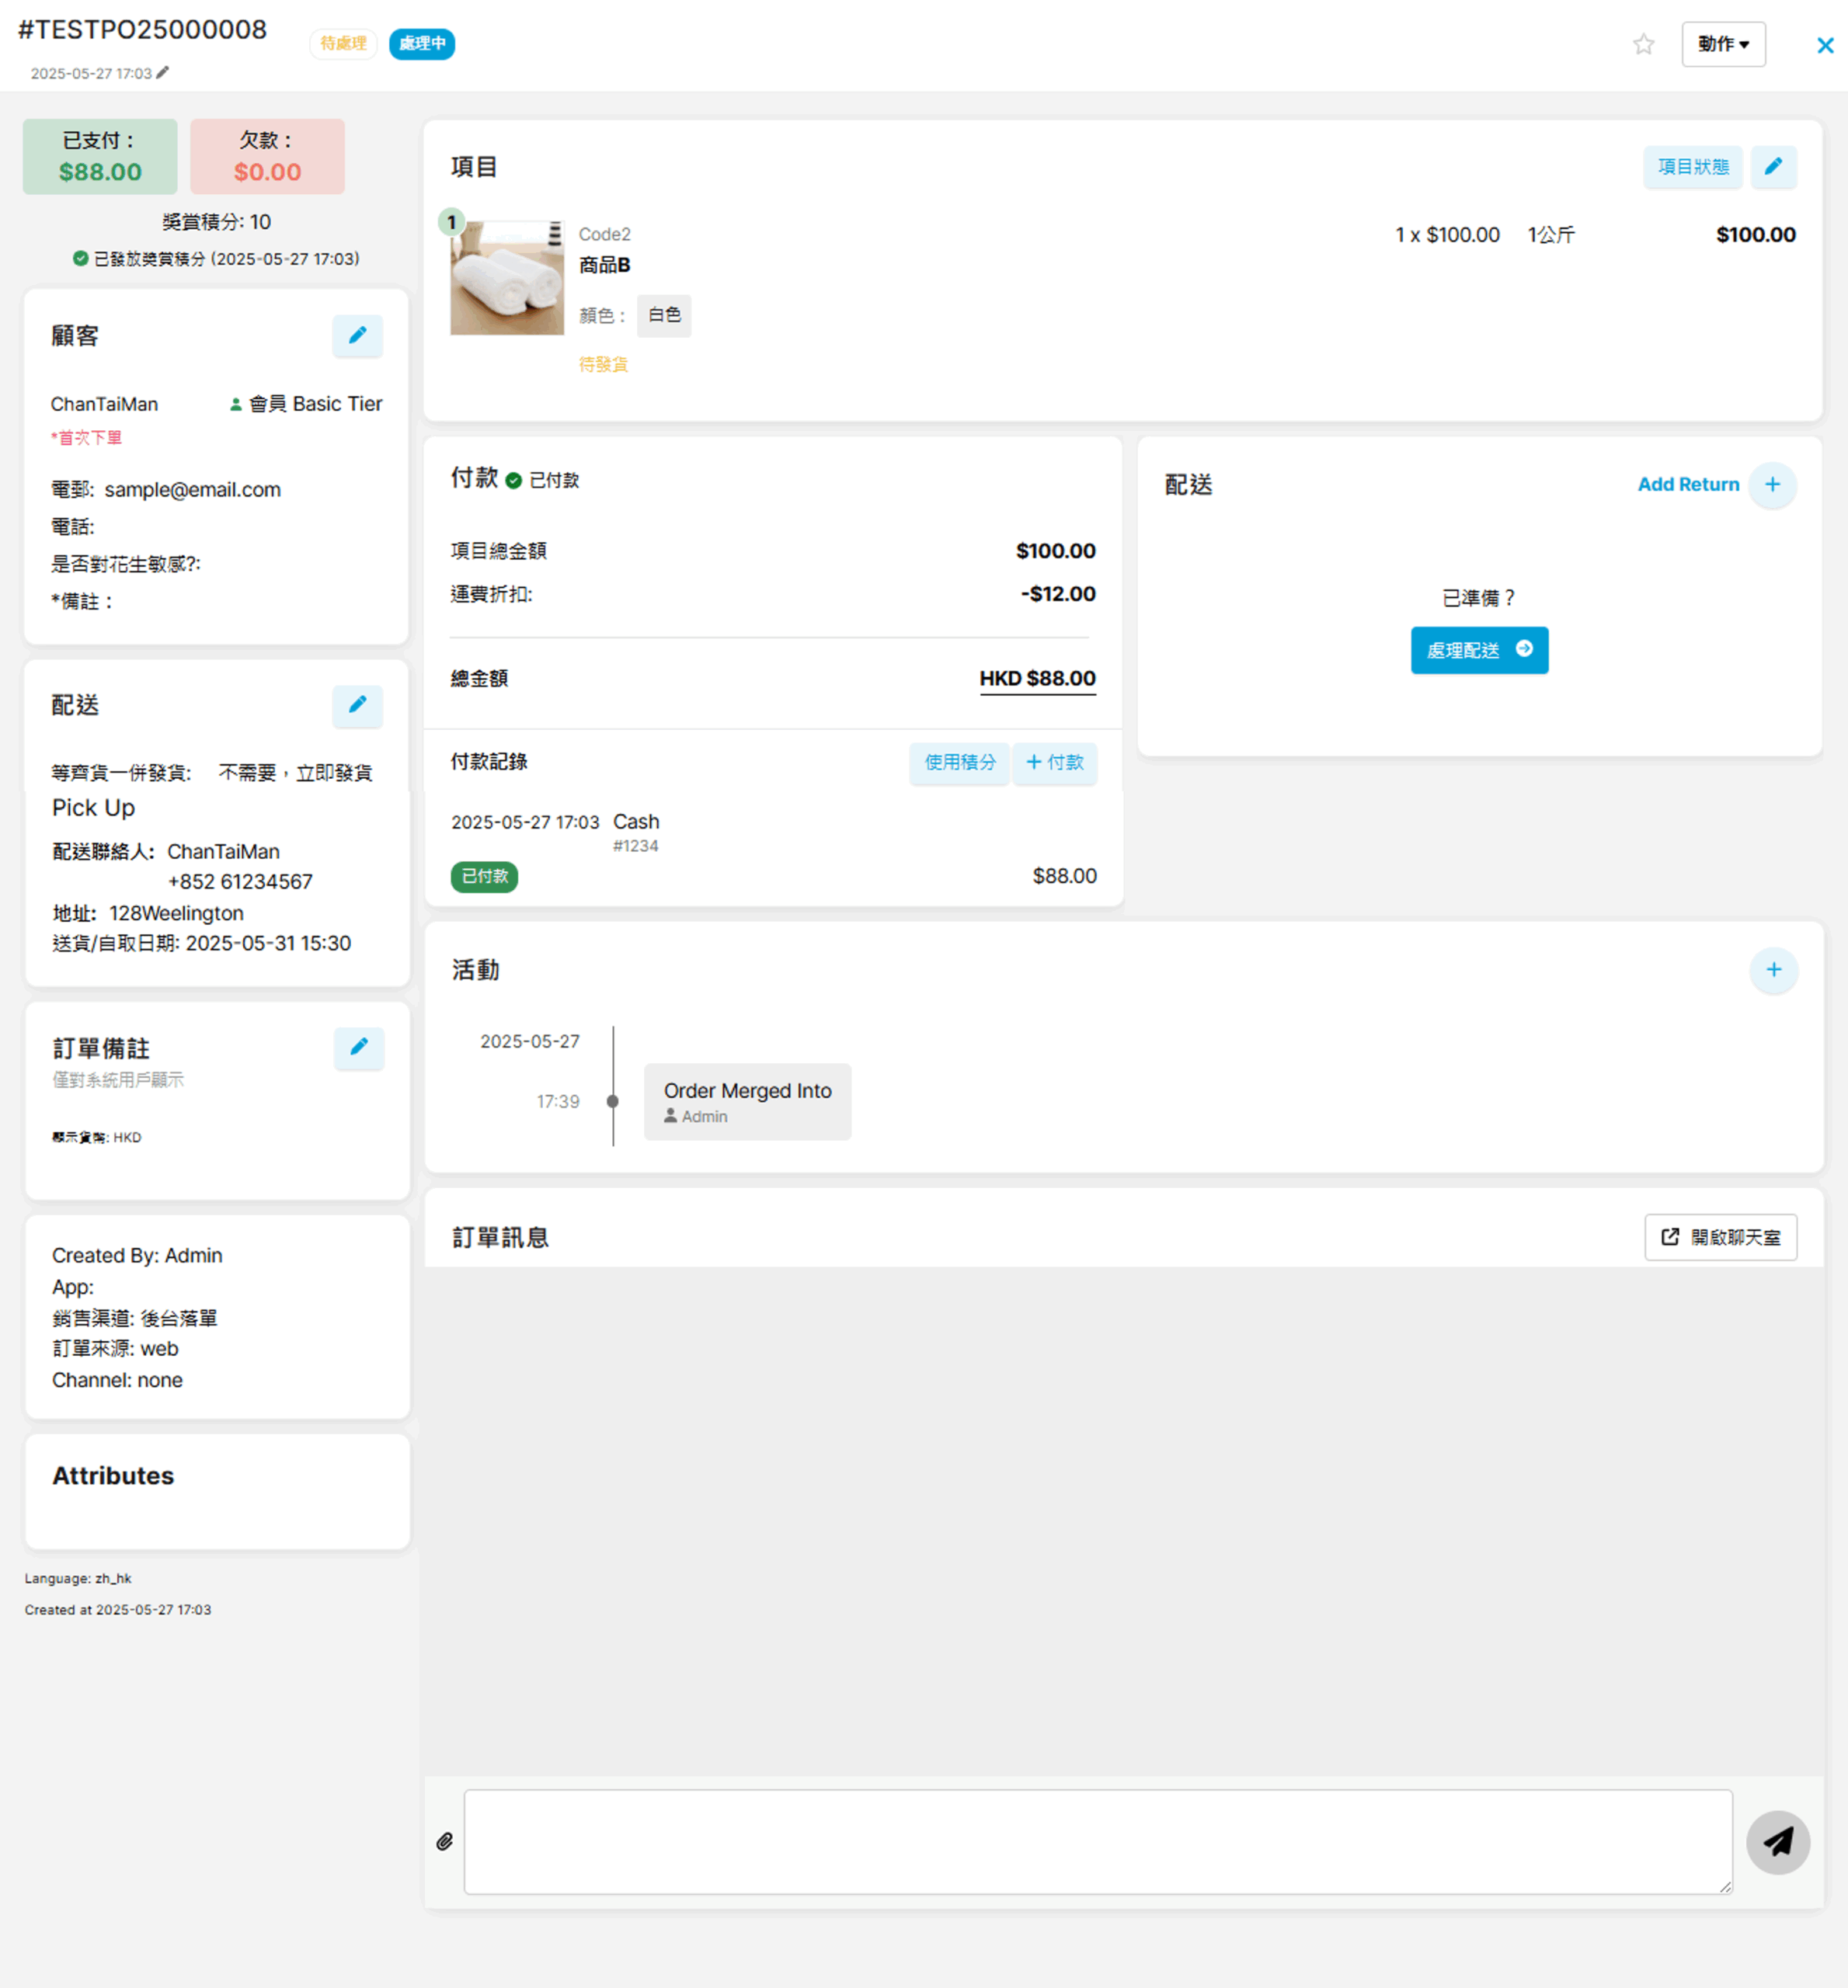The height and width of the screenshot is (1988, 1848).
Task: Open chat room via 開啟聊天室
Action: 1720,1237
